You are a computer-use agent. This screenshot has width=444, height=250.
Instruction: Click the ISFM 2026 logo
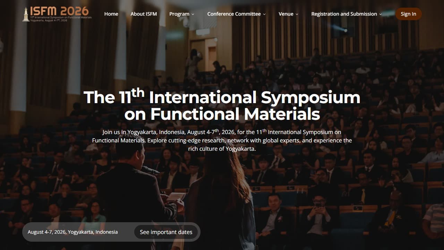pos(57,14)
